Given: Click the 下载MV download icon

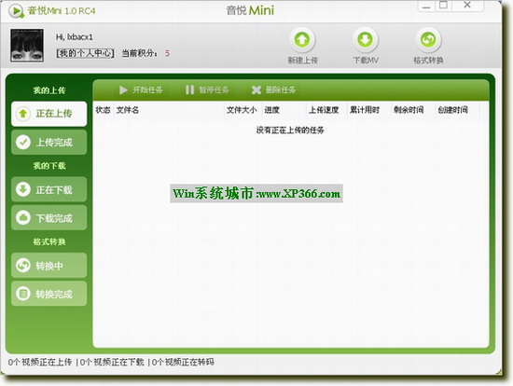Looking at the screenshot, I should (365, 39).
